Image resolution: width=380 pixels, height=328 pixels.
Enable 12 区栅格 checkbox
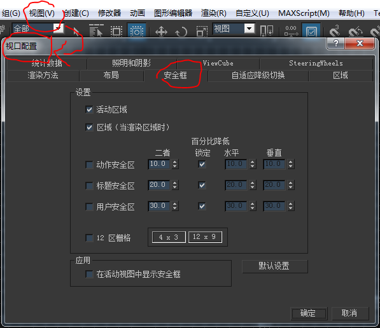click(x=89, y=238)
